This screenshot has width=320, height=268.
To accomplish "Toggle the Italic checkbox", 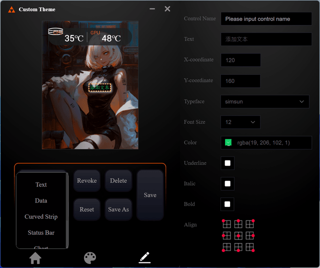I will pyautogui.click(x=227, y=183).
